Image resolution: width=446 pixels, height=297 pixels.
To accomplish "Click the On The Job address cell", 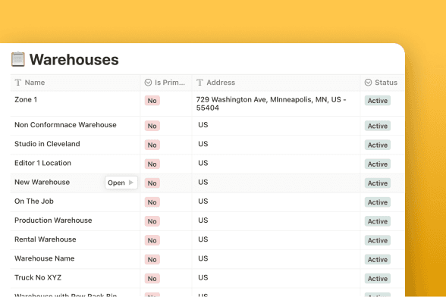I will [276, 202].
